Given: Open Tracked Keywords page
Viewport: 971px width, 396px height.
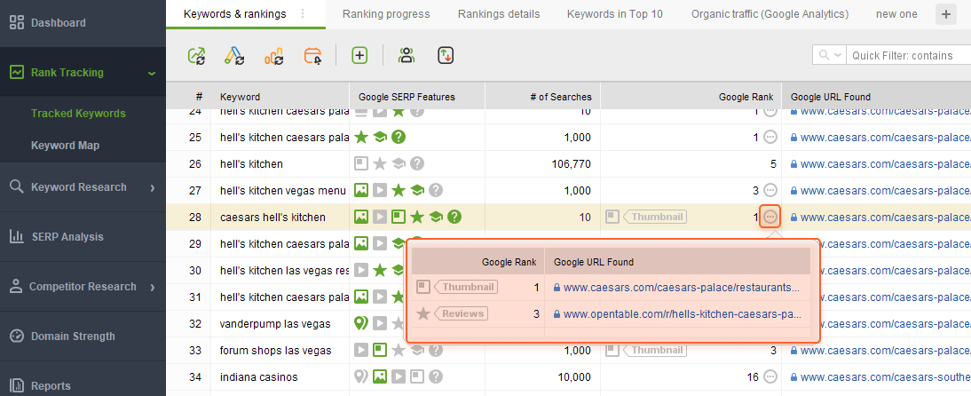Looking at the screenshot, I should (x=78, y=114).
